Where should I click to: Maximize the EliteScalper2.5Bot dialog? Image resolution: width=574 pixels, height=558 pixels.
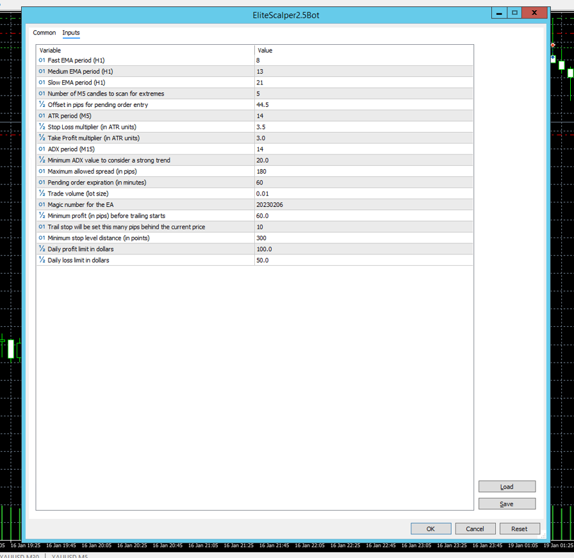pos(514,13)
